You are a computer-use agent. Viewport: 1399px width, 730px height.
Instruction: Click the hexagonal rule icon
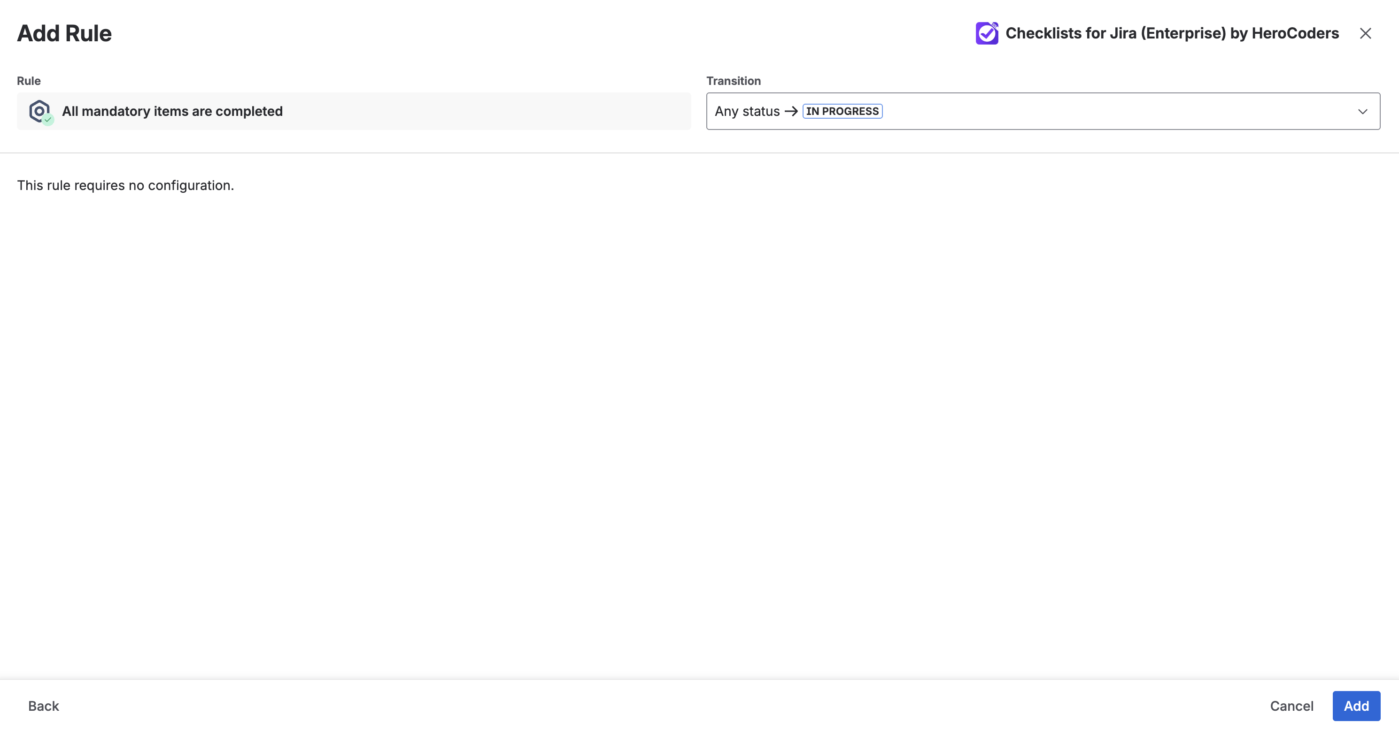39,111
